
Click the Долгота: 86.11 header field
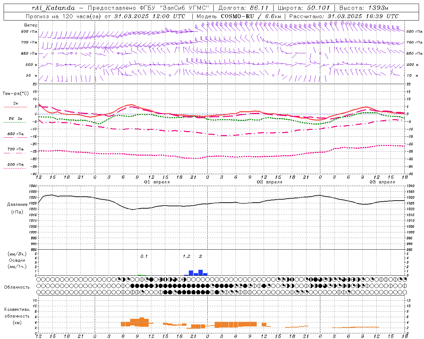click(x=243, y=8)
